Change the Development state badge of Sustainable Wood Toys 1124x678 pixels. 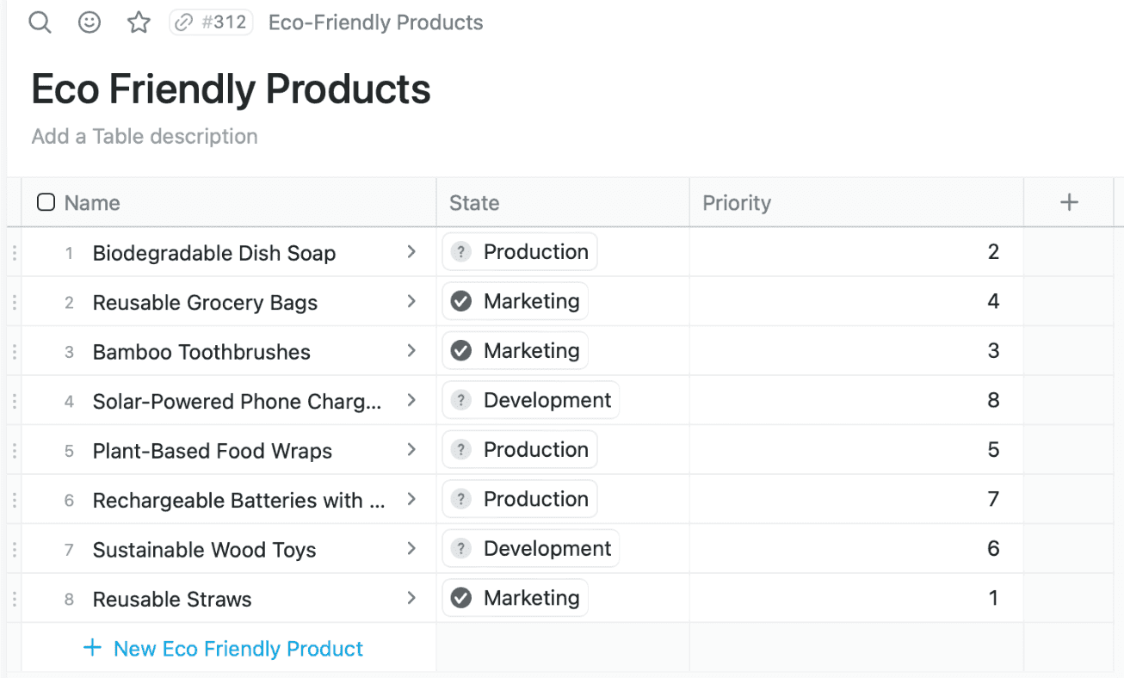[530, 548]
